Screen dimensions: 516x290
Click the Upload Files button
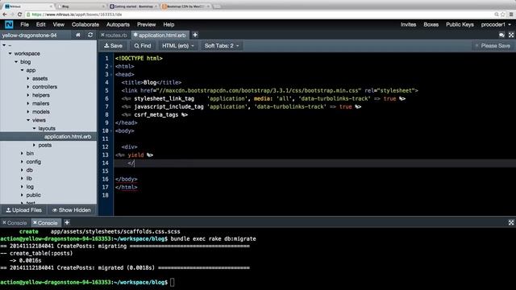click(24, 210)
